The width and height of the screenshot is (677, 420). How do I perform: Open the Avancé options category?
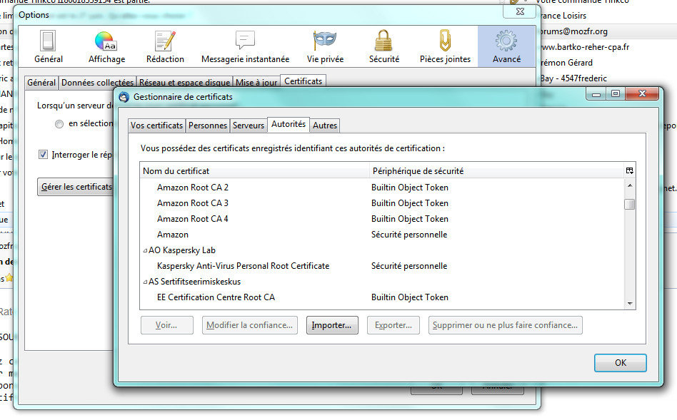click(x=506, y=46)
